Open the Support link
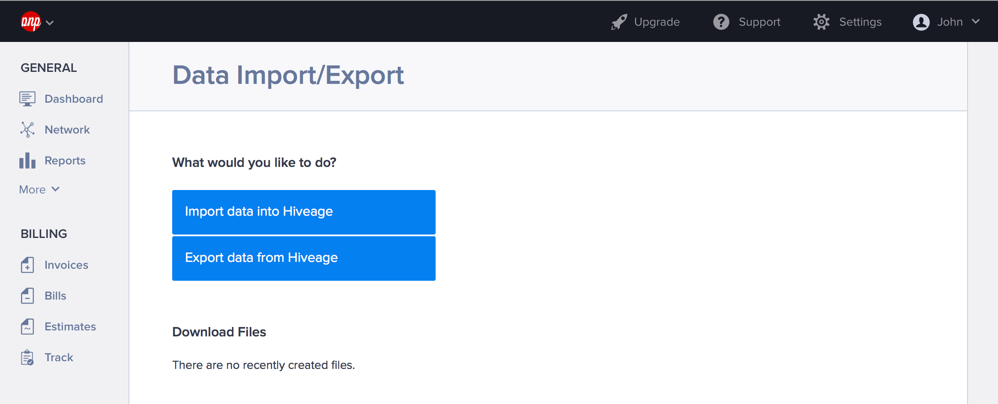Screen dimensions: 998x404 pyautogui.click(x=759, y=22)
